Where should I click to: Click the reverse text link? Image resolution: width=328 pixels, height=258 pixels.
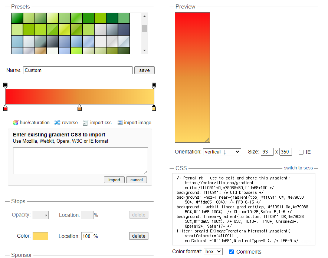pyautogui.click(x=70, y=123)
